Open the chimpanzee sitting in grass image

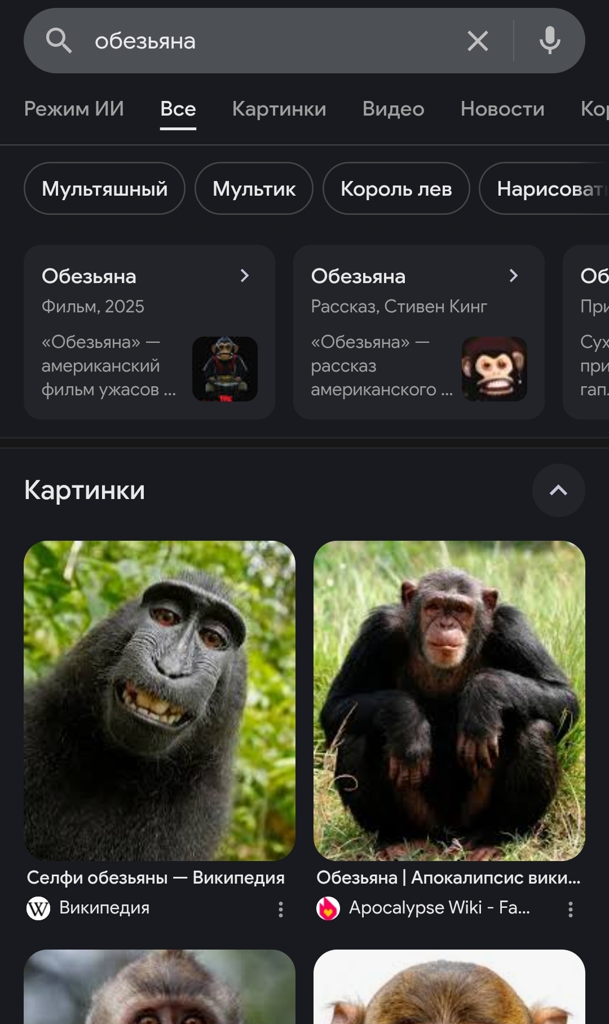(449, 701)
